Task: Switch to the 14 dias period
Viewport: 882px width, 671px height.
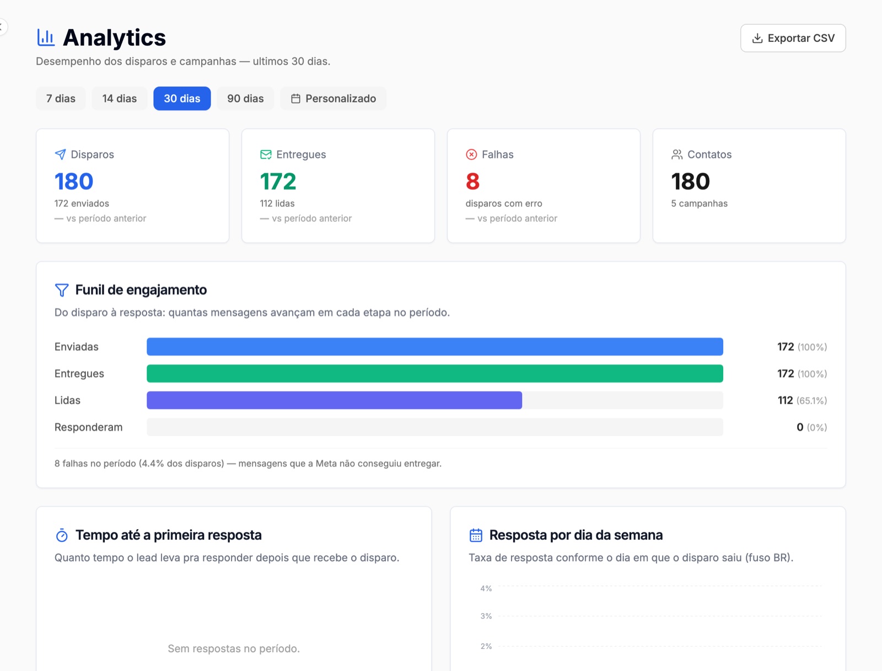Action: pyautogui.click(x=119, y=99)
